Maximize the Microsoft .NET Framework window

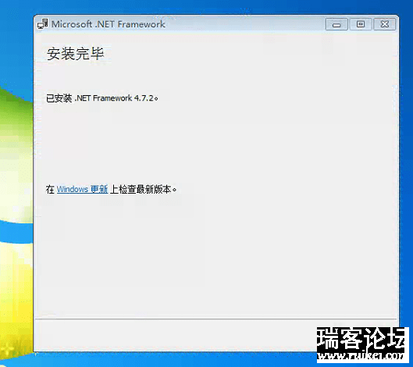point(361,24)
